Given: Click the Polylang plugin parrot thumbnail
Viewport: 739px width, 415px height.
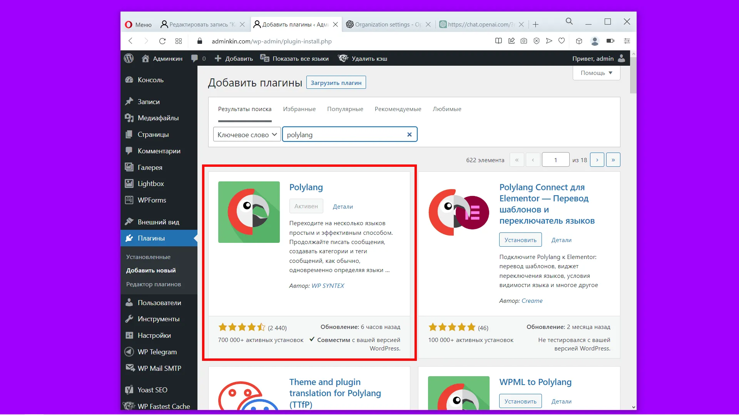Looking at the screenshot, I should coord(249,212).
